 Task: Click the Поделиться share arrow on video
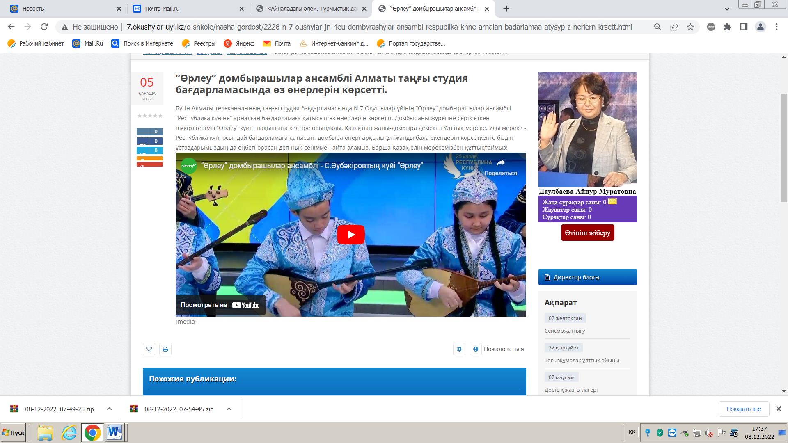(x=500, y=163)
